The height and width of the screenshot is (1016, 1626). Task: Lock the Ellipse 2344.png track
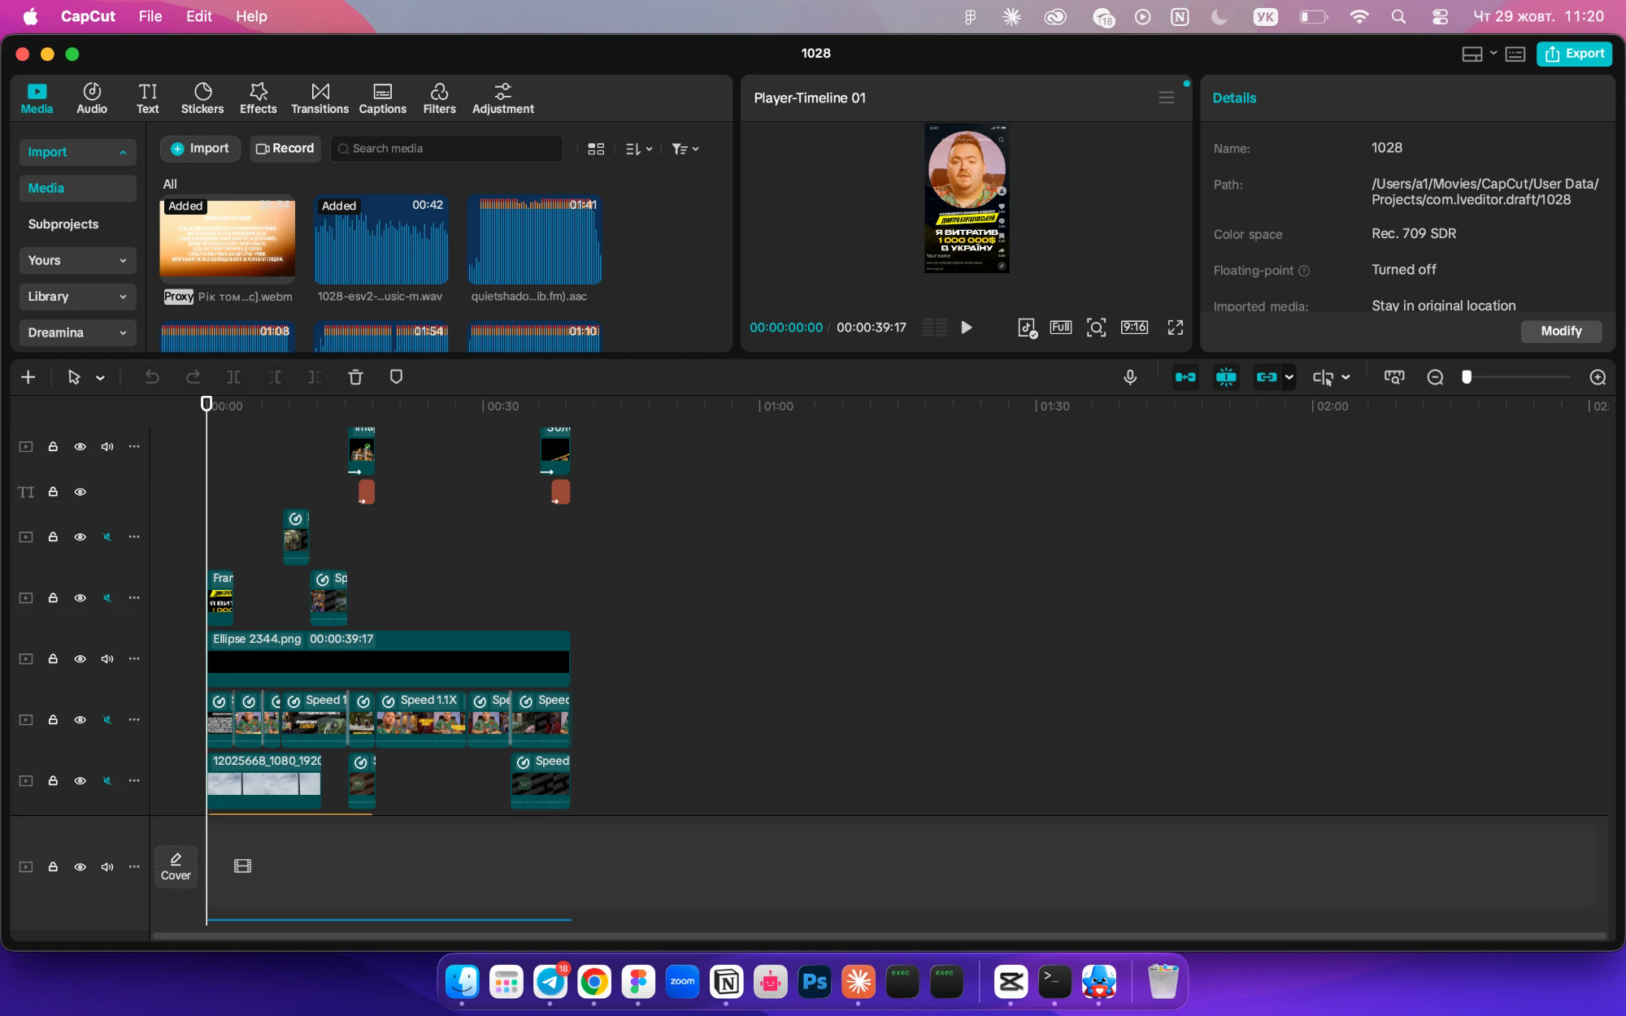coord(53,659)
